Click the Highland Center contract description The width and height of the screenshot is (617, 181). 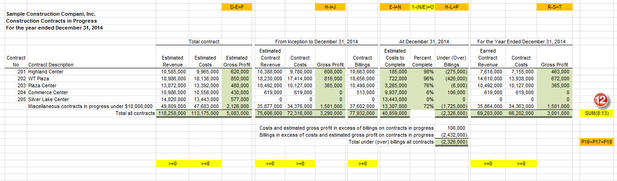pos(46,72)
